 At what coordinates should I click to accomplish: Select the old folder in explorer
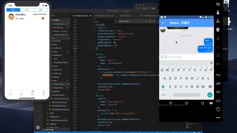click(x=55, y=59)
